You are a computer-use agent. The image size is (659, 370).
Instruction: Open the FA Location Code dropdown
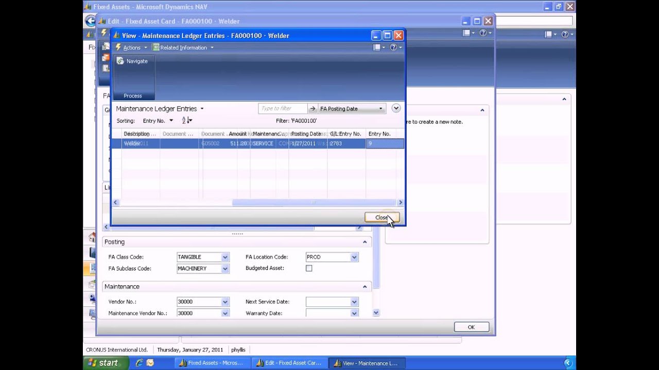click(x=354, y=257)
